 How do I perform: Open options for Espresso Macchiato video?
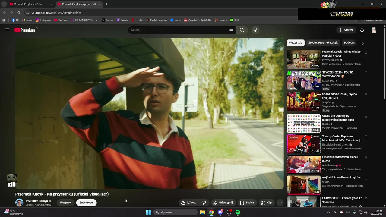point(366,137)
